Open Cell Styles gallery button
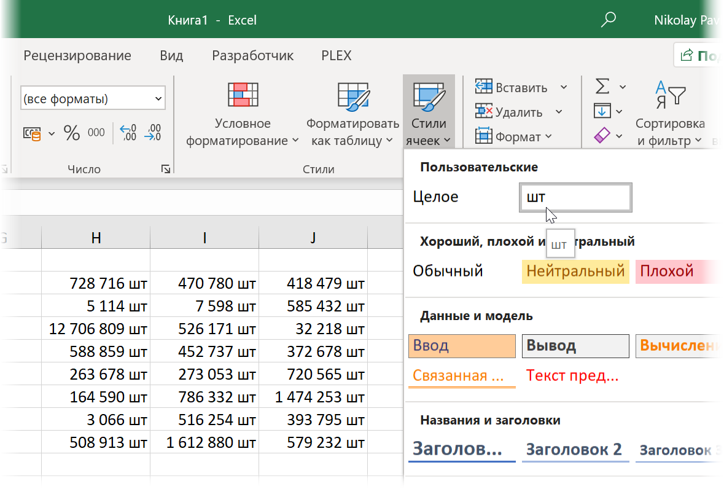The height and width of the screenshot is (489, 724). [429, 111]
